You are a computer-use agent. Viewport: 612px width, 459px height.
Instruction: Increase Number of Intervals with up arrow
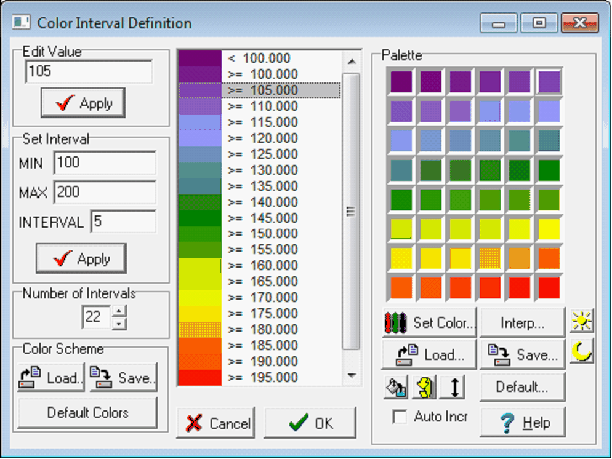(120, 311)
